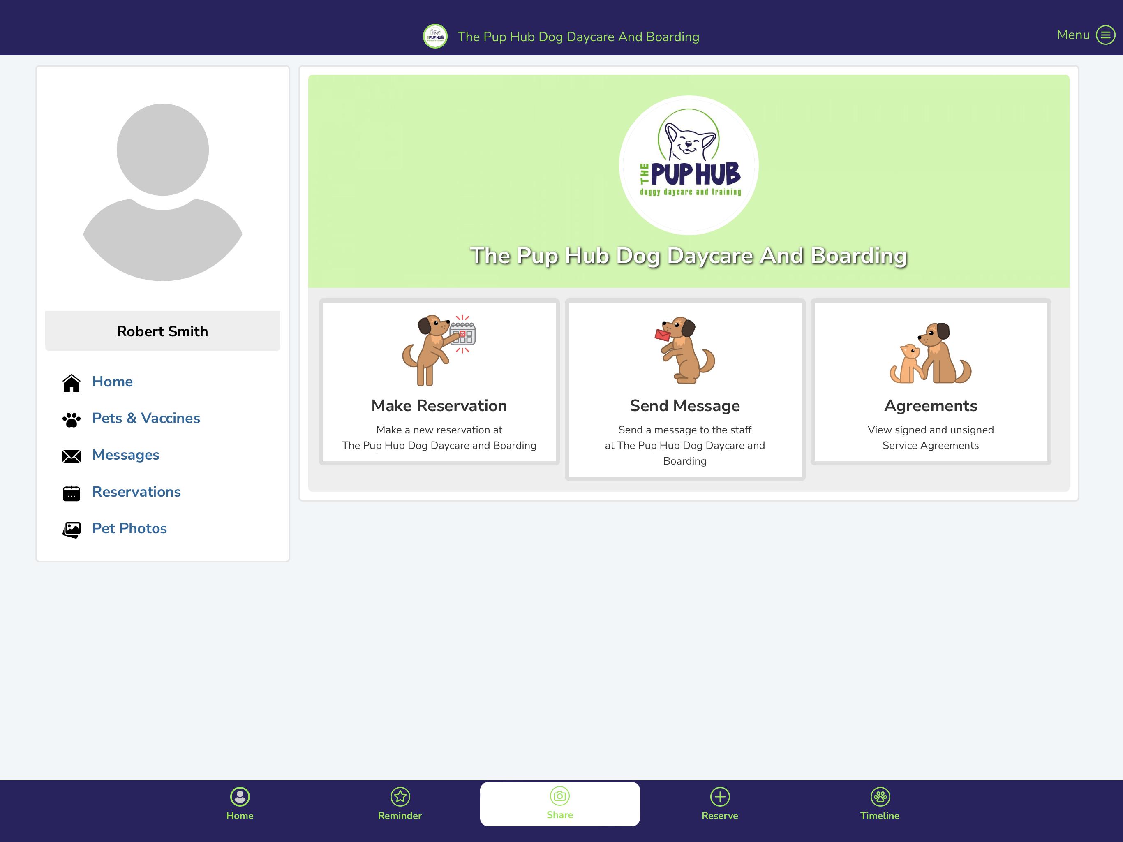Click text 'Send a message to the staff'
The width and height of the screenshot is (1123, 842).
(x=685, y=430)
